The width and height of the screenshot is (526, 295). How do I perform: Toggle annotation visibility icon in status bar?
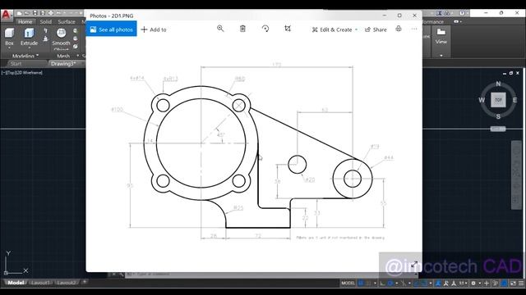coord(438,283)
